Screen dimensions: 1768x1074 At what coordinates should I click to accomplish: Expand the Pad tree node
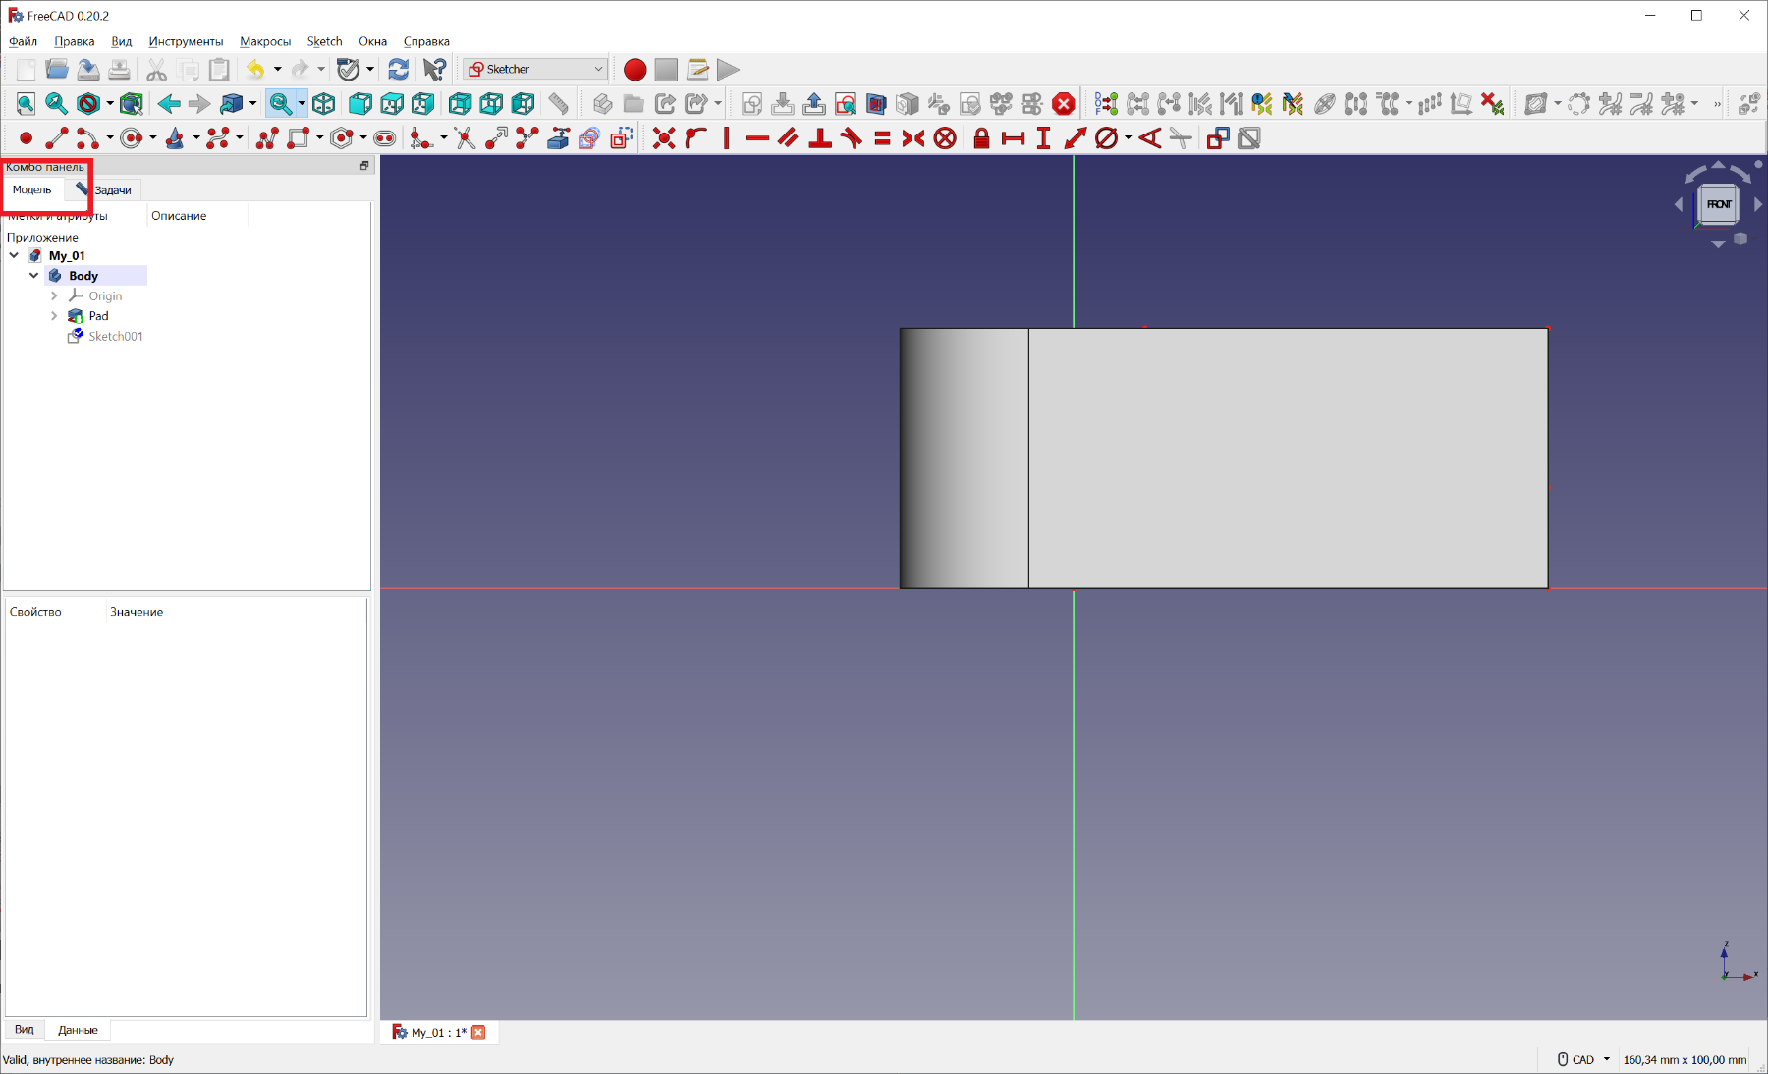coord(54,316)
